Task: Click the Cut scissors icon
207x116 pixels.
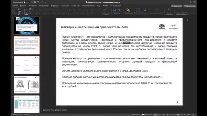Action: 19,9
